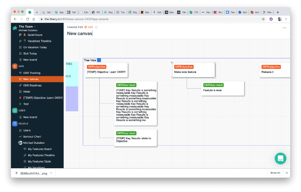Click the New canvas title field
Image resolution: width=301 pixels, height=192 pixels.
click(80, 34)
